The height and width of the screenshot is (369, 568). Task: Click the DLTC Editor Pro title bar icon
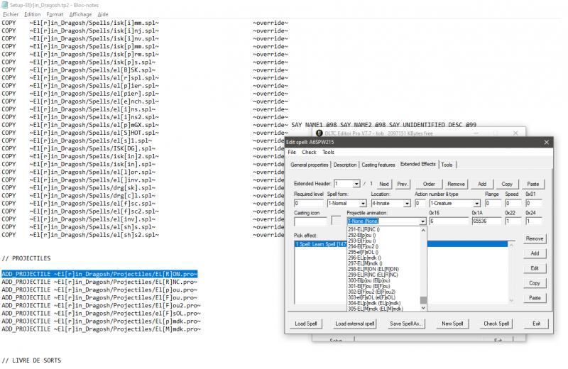[x=319, y=133]
